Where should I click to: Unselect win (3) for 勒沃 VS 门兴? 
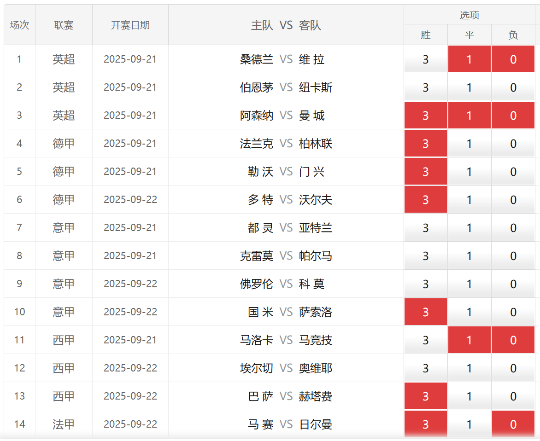(425, 172)
